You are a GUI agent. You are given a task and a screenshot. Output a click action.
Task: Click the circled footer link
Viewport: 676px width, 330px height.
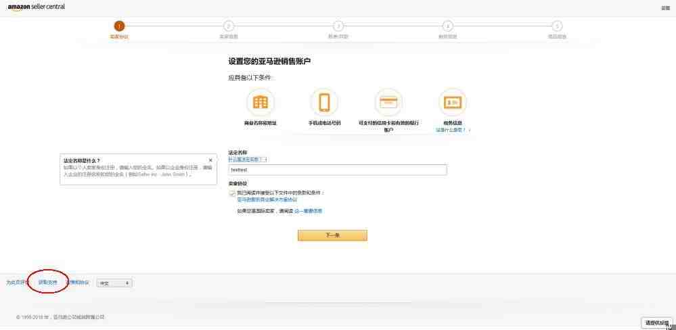point(47,283)
